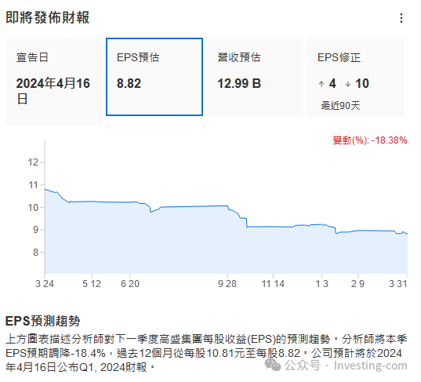Click the 最近90天 label

(x=340, y=106)
